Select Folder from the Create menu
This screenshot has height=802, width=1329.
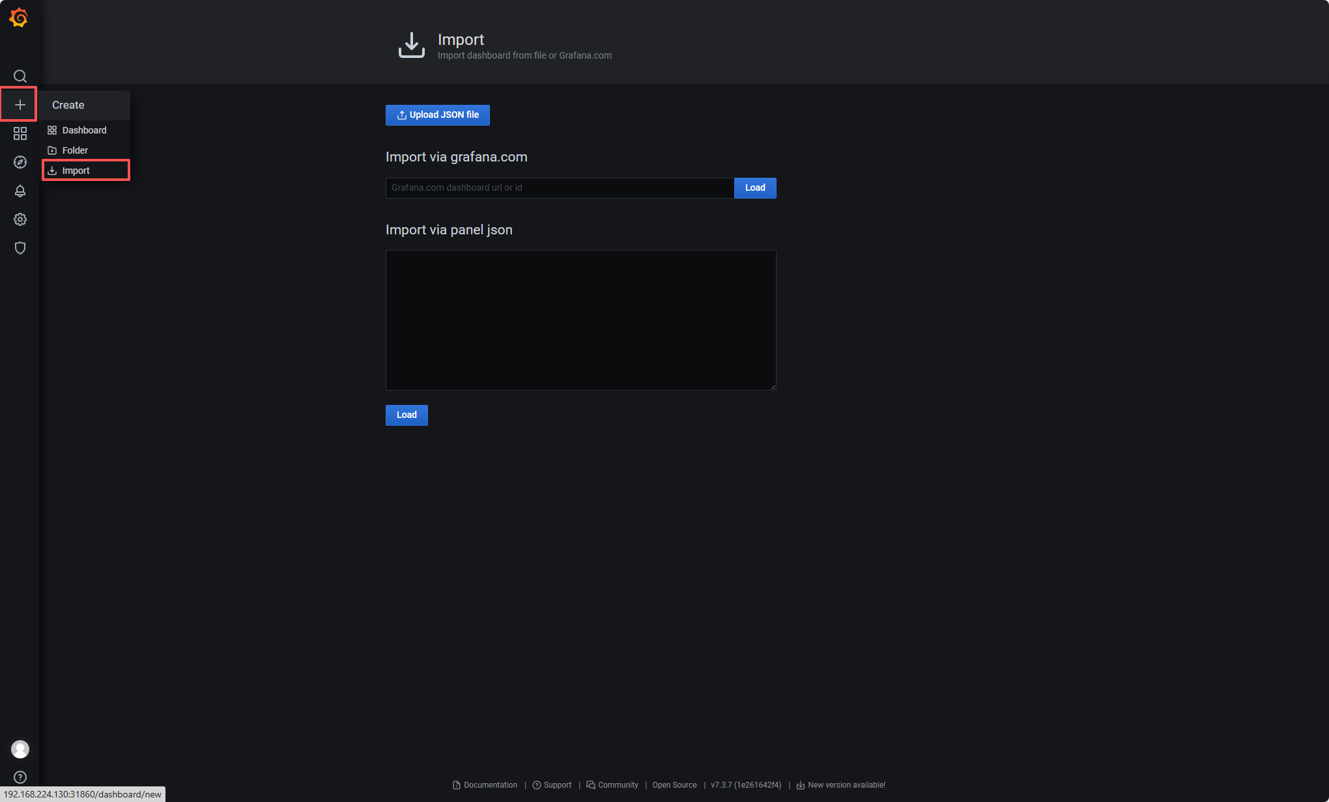coord(75,150)
